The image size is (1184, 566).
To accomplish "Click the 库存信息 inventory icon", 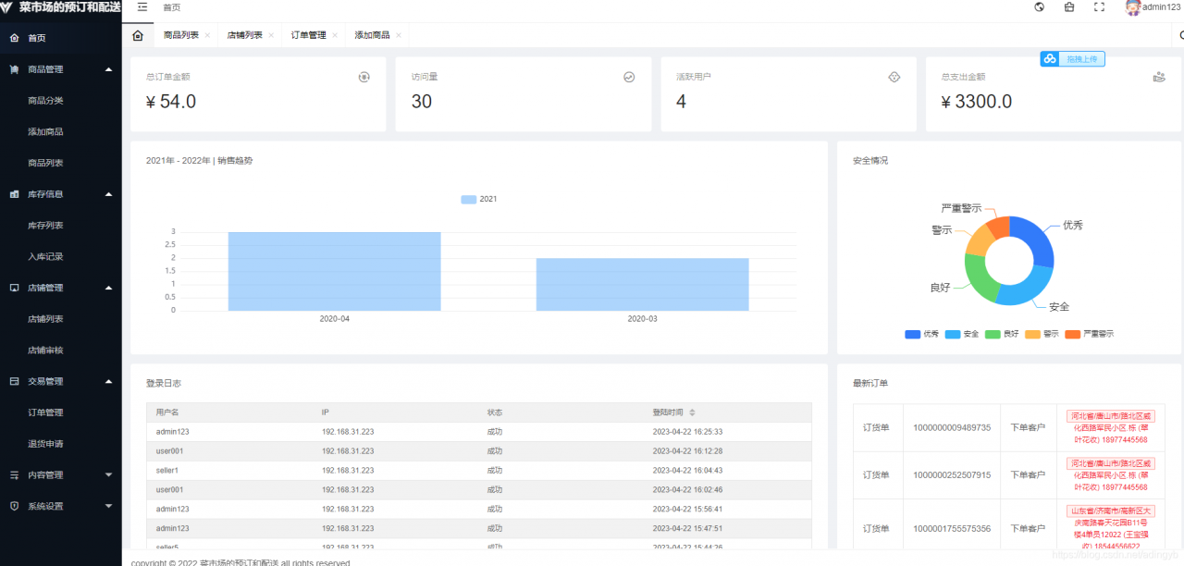I will point(14,194).
